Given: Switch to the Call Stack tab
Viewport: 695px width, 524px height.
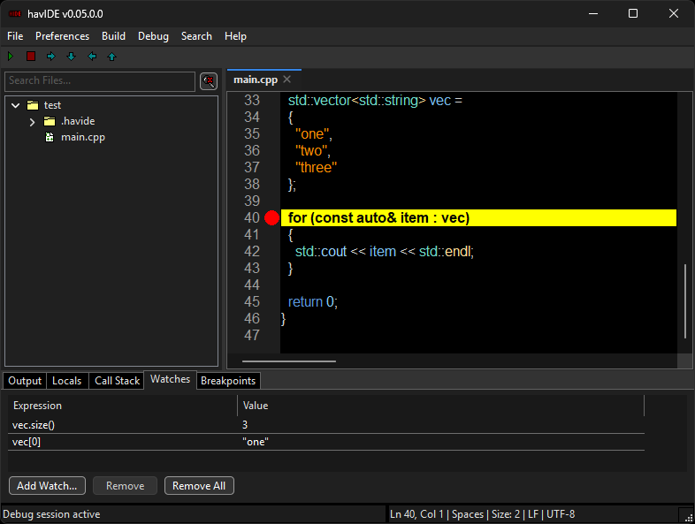Looking at the screenshot, I should [x=117, y=381].
